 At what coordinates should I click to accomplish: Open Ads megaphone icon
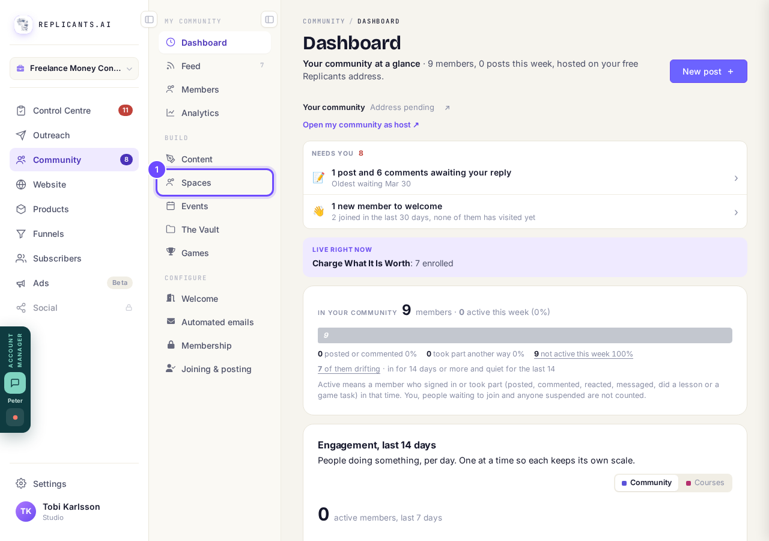(x=21, y=283)
